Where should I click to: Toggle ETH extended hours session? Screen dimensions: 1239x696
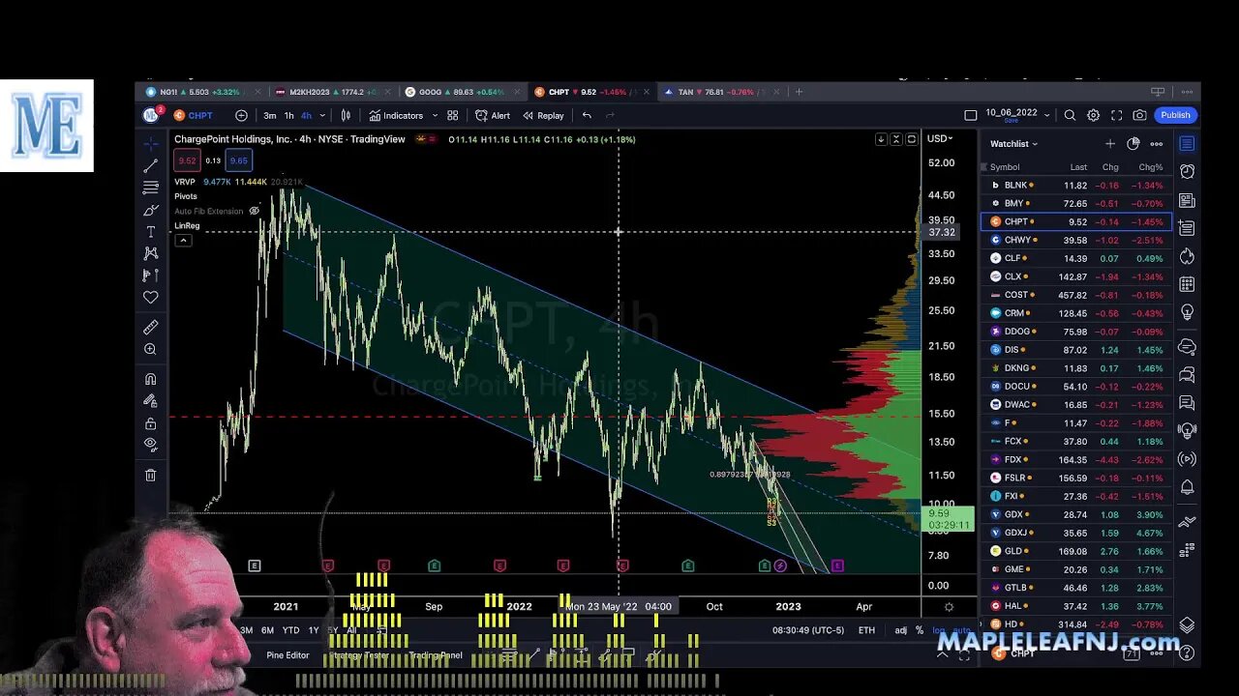click(x=866, y=630)
